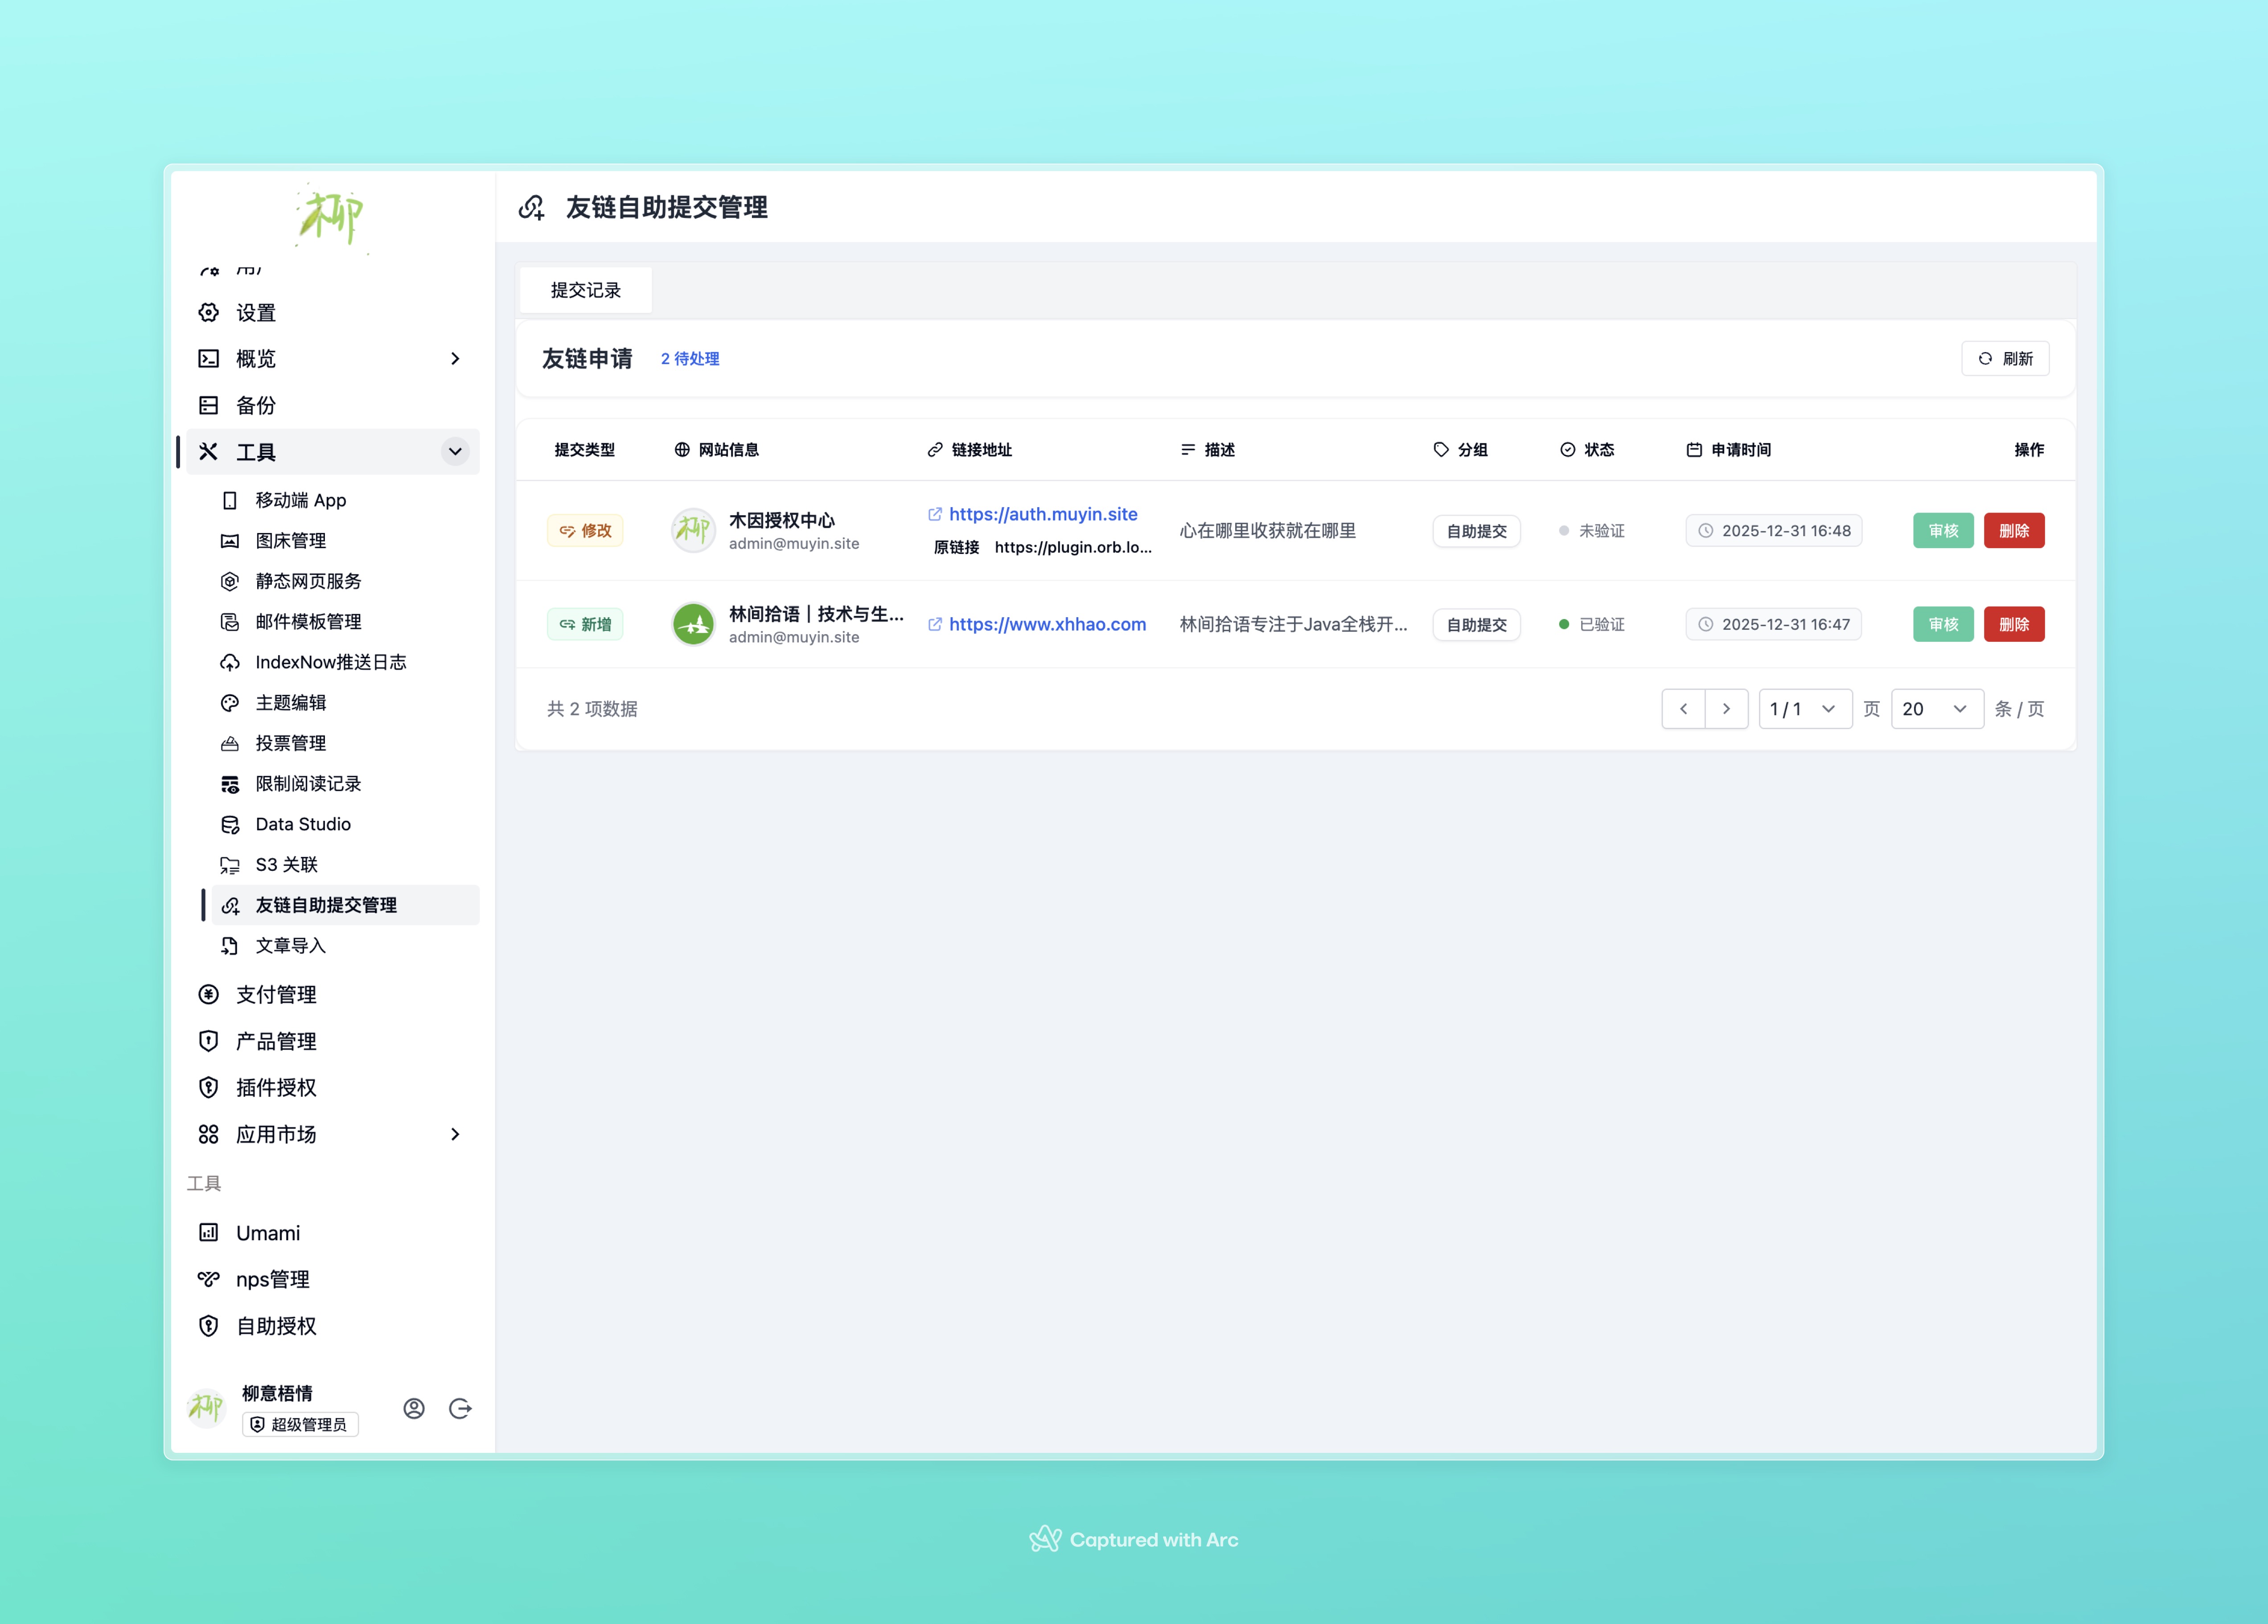Click the 移动端 App phone icon
This screenshot has width=2268, height=1624.
pos(230,500)
